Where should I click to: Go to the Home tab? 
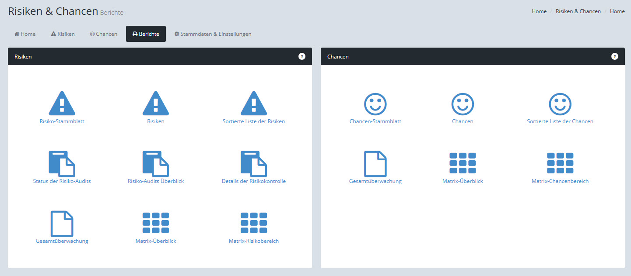(x=25, y=34)
